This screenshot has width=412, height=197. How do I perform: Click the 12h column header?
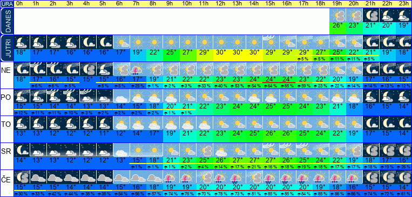pyautogui.click(x=221, y=4)
